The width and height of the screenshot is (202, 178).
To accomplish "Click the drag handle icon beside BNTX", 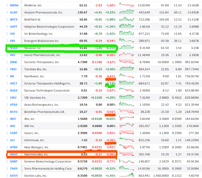I will pyautogui.click(x=7, y=20).
